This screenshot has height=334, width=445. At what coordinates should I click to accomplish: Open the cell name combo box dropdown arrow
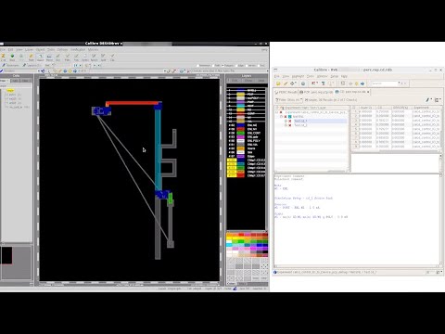point(39,71)
